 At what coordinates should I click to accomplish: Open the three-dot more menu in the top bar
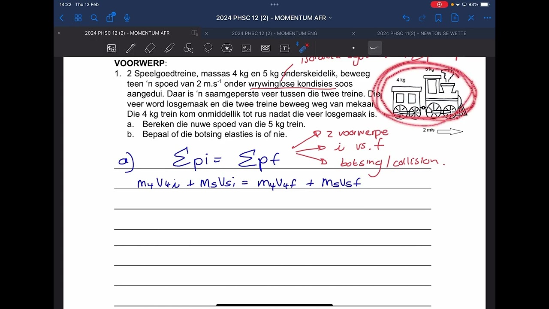(x=487, y=18)
